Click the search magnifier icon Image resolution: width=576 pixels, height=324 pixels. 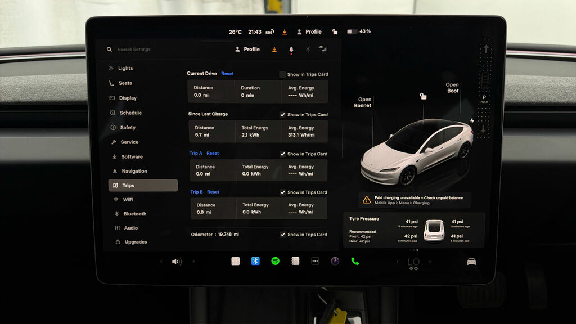pos(110,49)
